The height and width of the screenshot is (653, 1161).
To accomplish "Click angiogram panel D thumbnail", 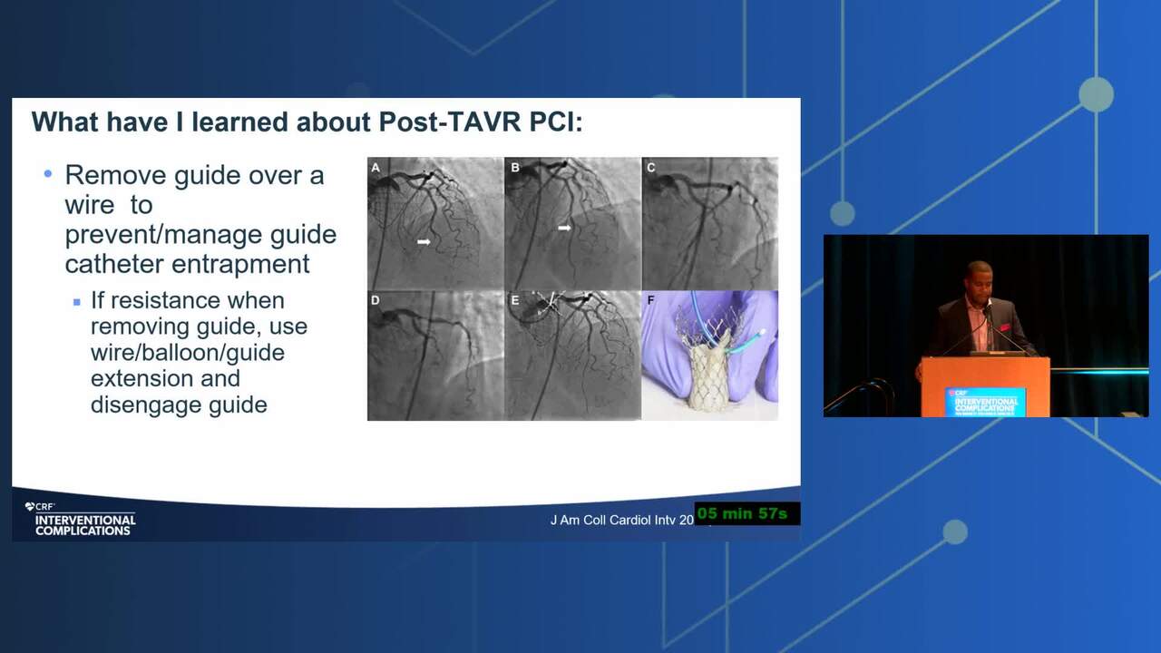I will pos(435,356).
